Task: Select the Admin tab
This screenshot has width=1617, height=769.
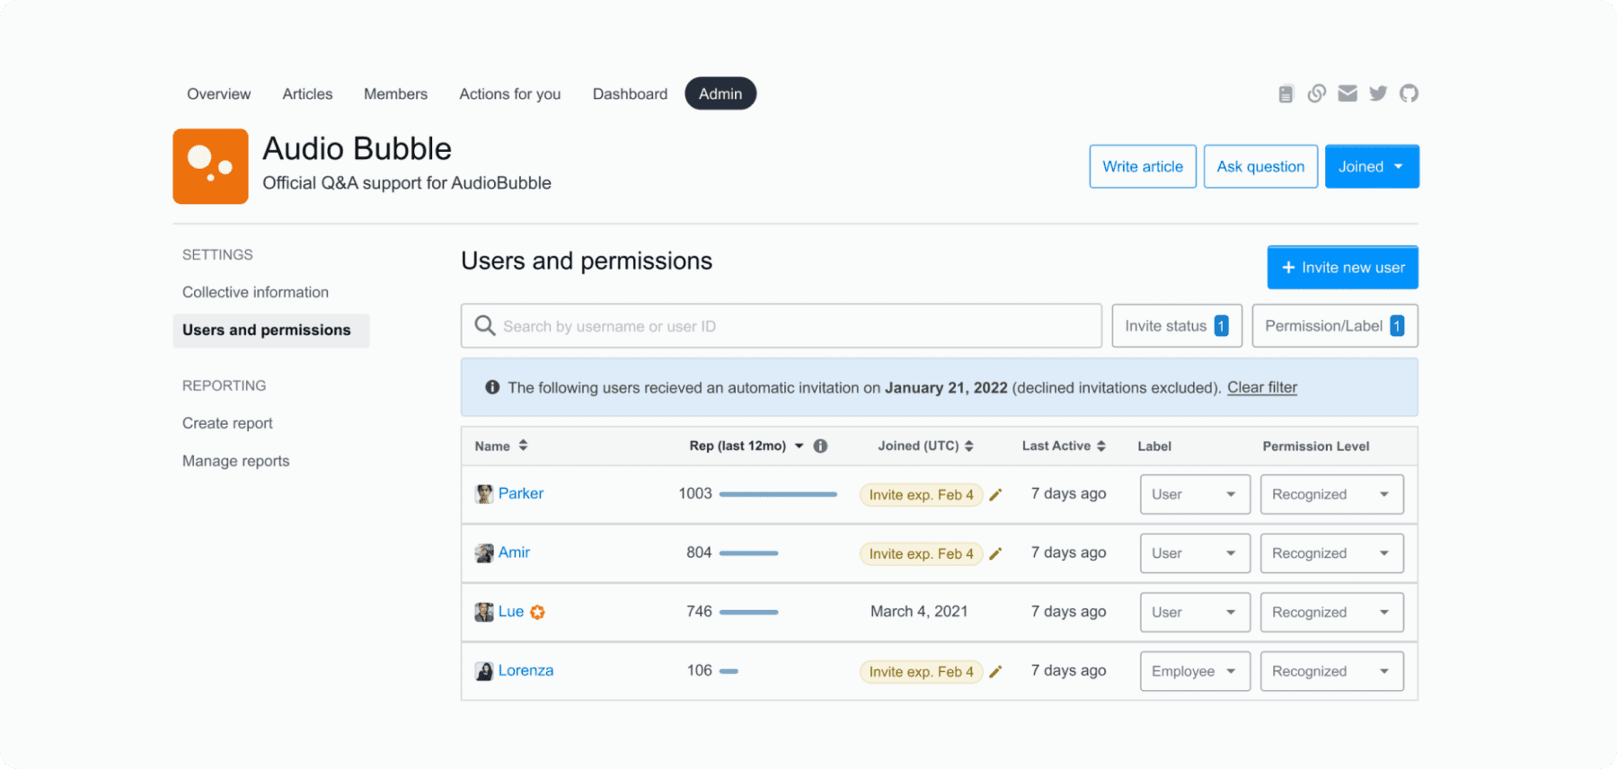Action: [720, 93]
